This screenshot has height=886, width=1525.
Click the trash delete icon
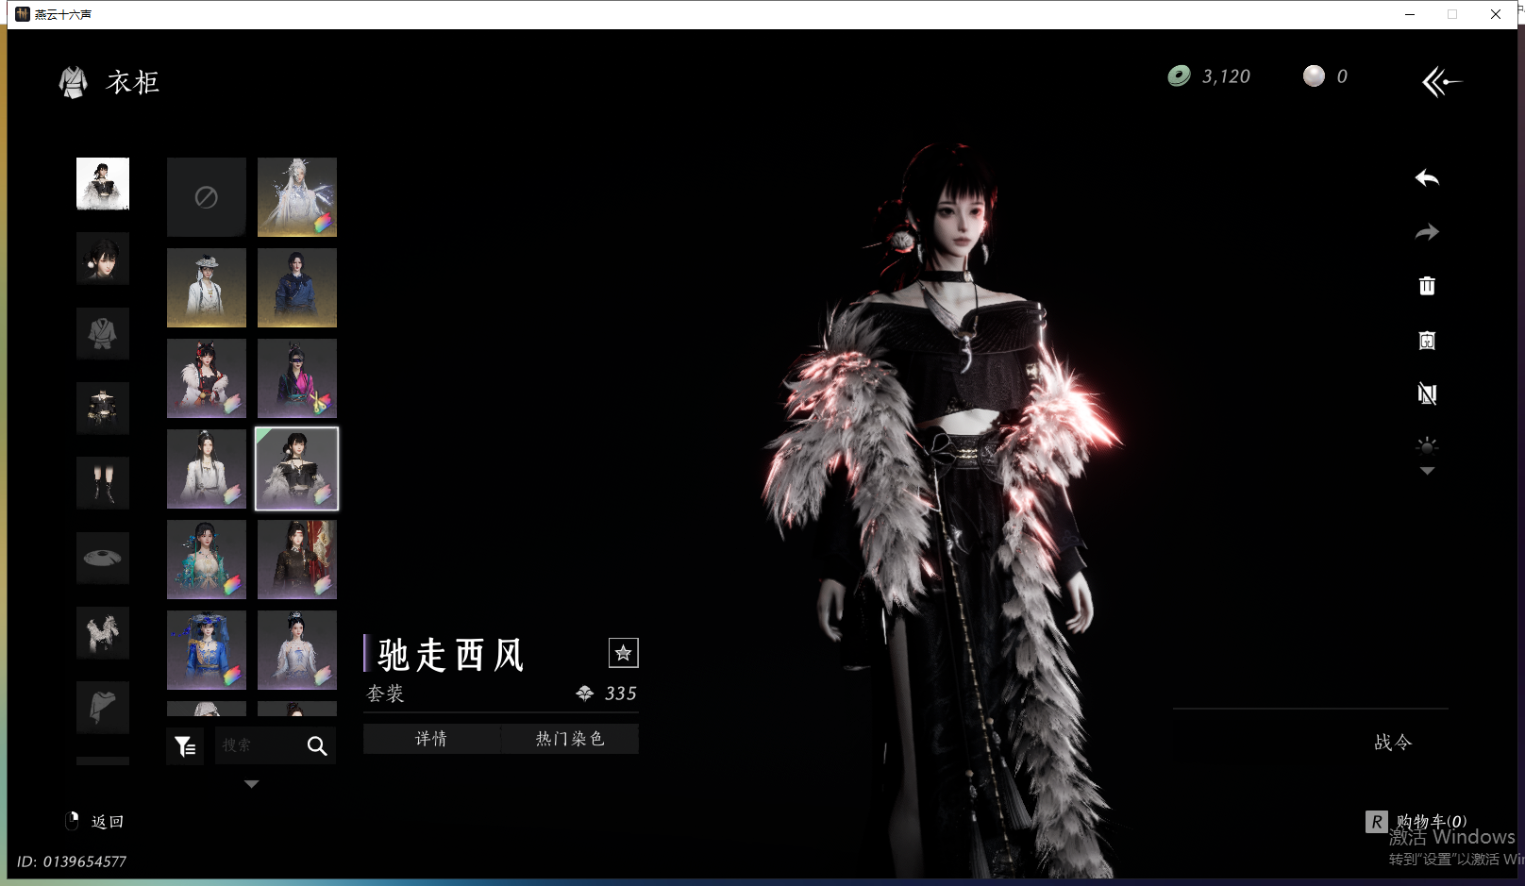1426,286
